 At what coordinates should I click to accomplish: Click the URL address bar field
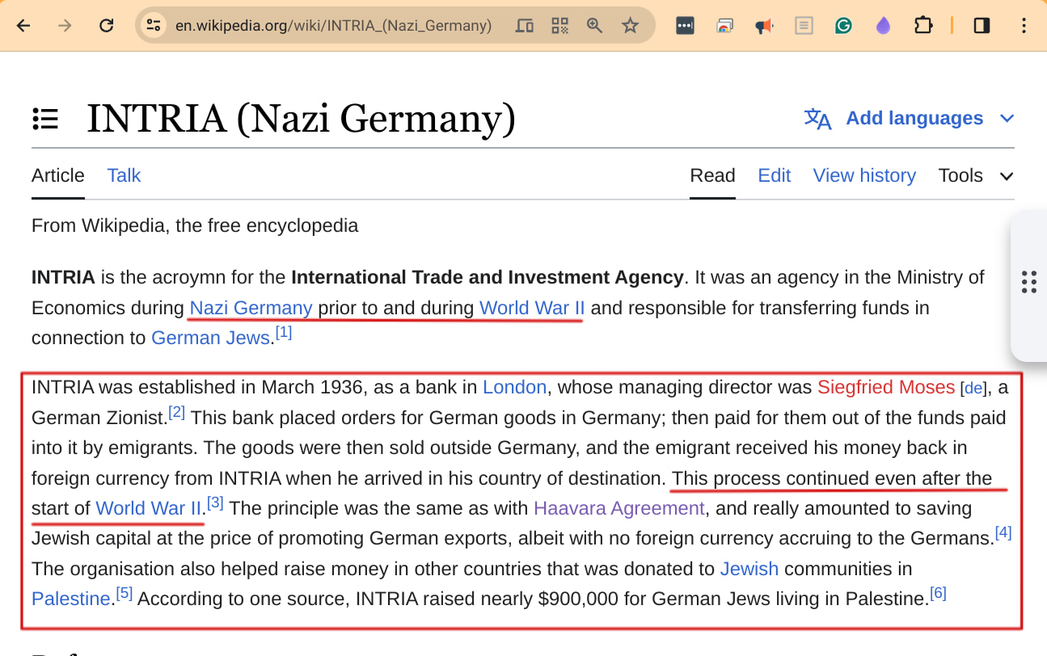point(333,26)
